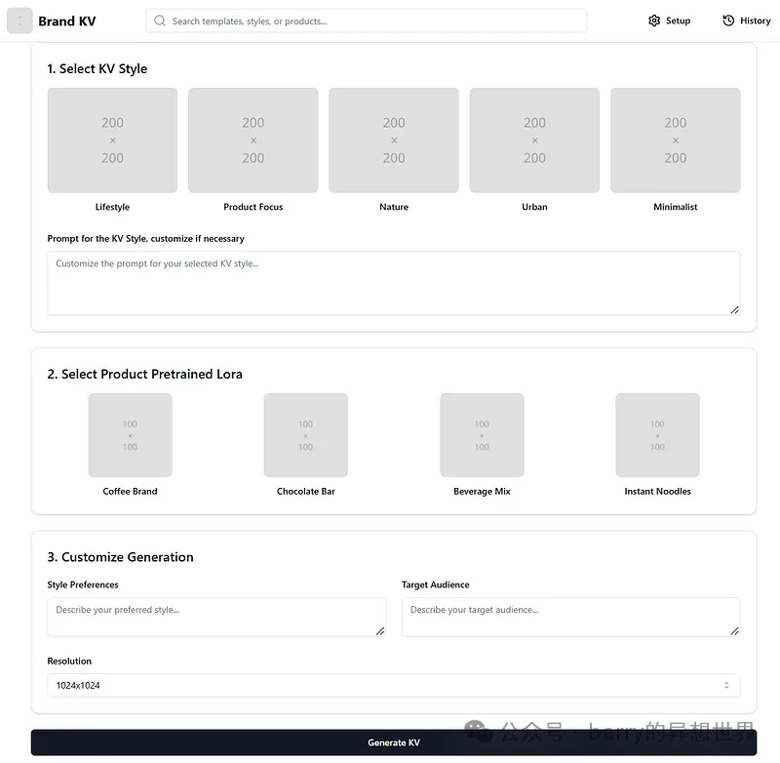Click the Lifestyle label
780x763 pixels.
click(x=112, y=207)
